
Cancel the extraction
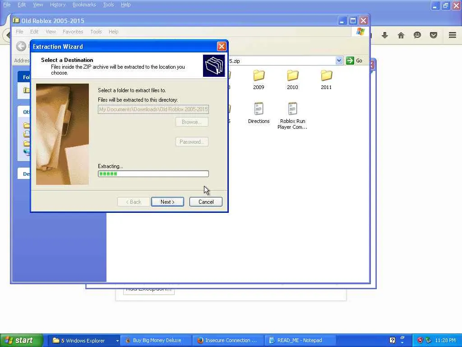tap(206, 202)
